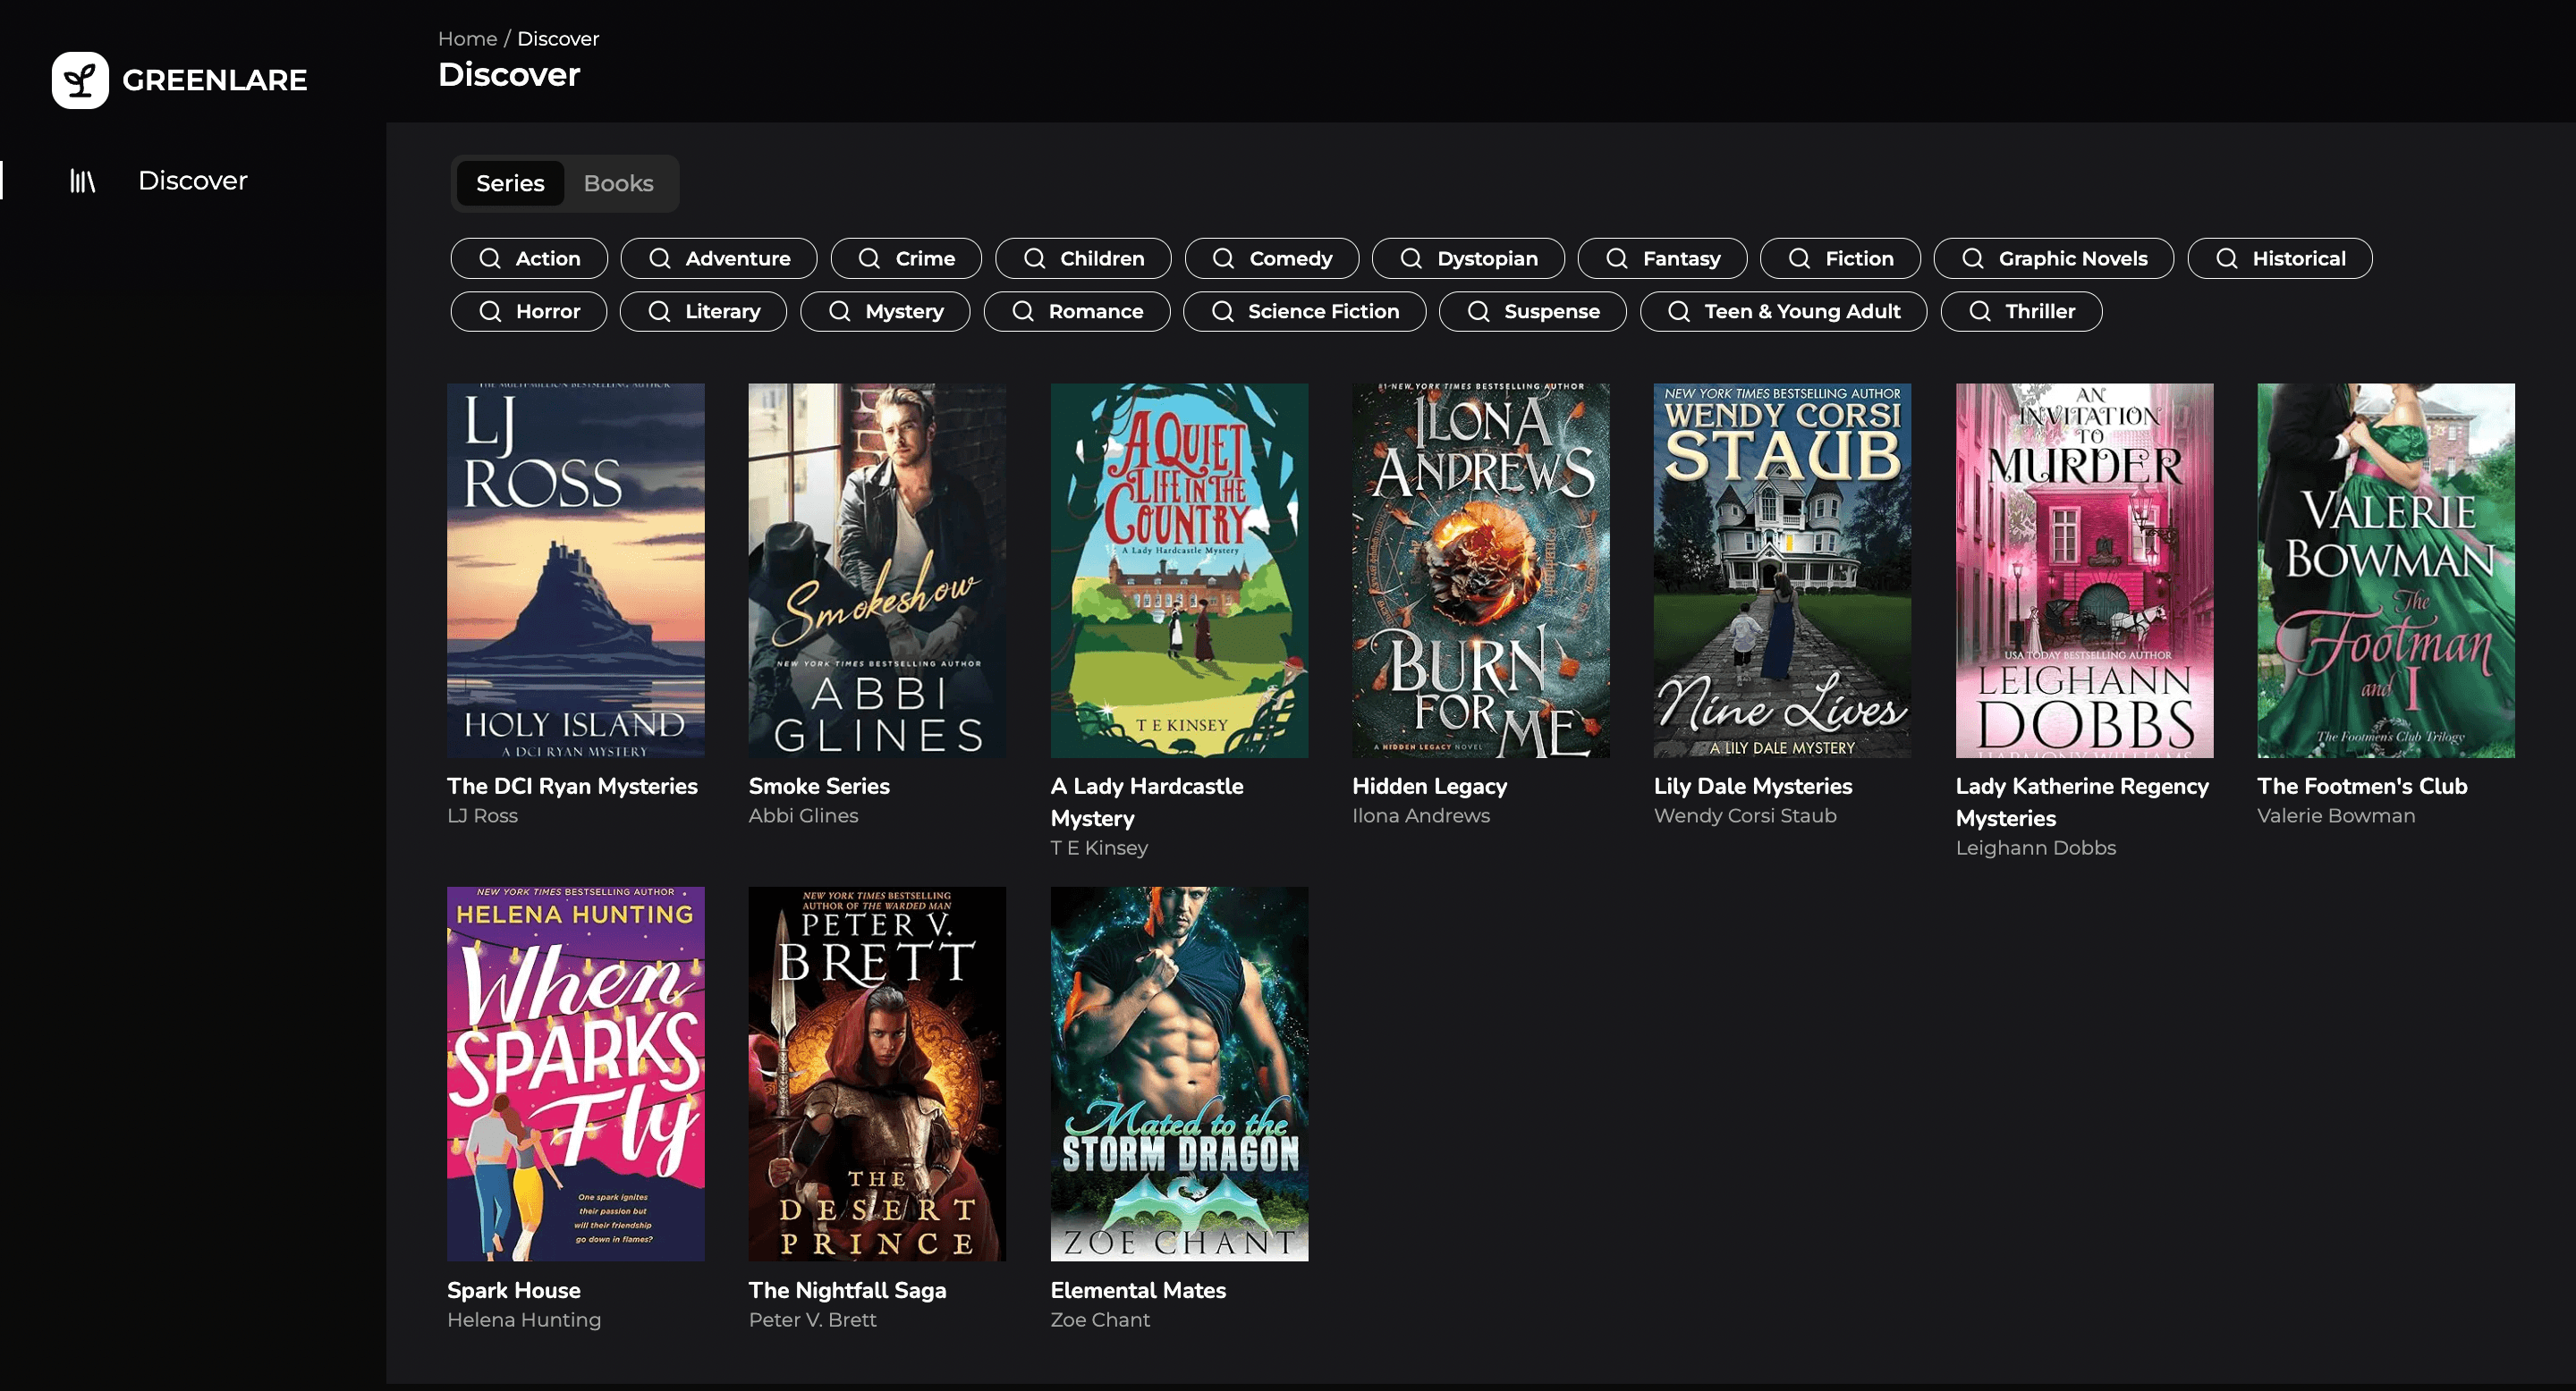Filter by Dystopian genre

click(1468, 259)
